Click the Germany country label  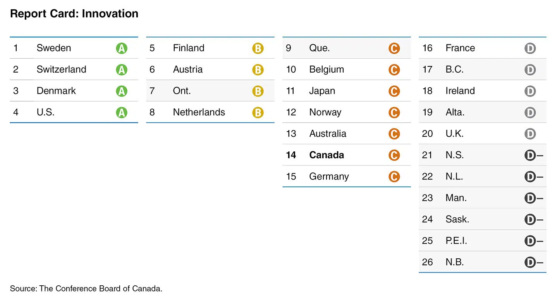[x=329, y=176]
